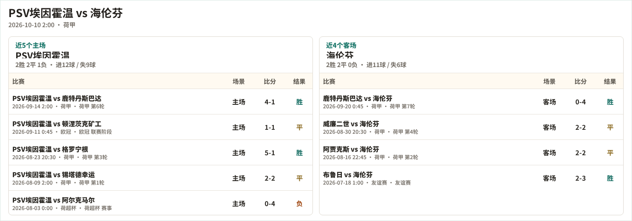Click the page title PSV埃因霍温 vs 海伦芬
The image size is (632, 221).
[x=65, y=13]
